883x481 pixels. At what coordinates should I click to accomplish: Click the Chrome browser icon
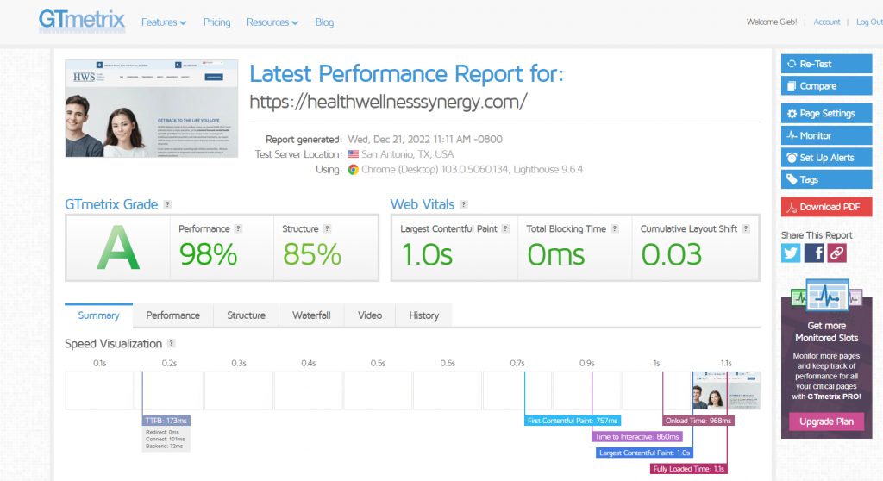(x=353, y=170)
